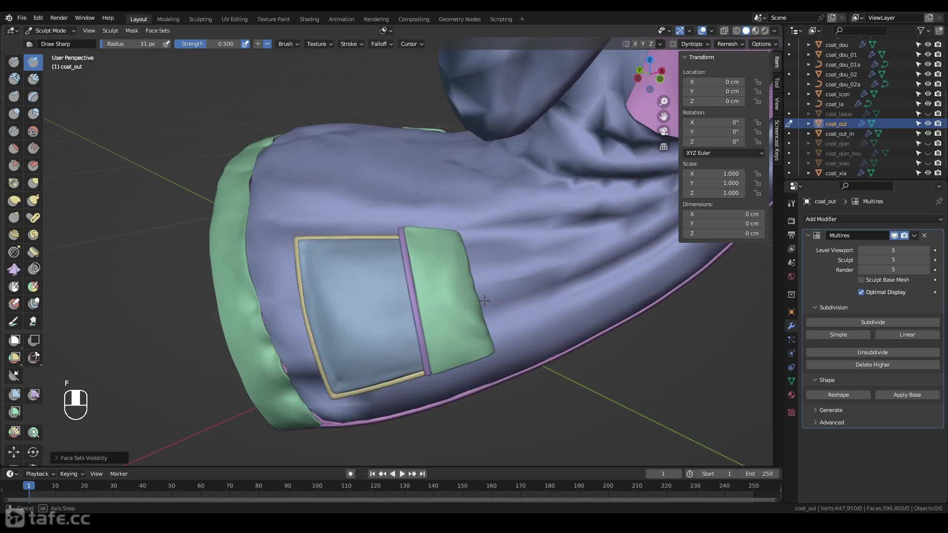Click the pan view hand icon
This screenshot has width=948, height=533.
(664, 116)
